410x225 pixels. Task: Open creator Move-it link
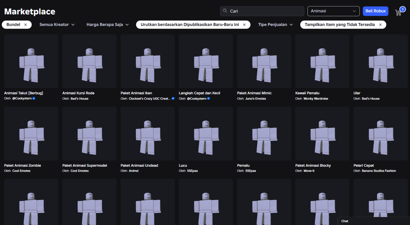click(x=309, y=171)
